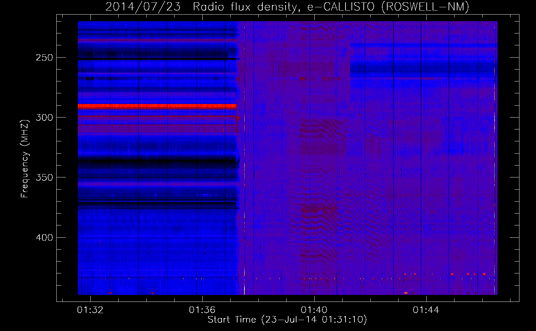Click the plot title 'Radio flux density, e-CALLISTO (ROSWELL-NM)'
This screenshot has width=536, height=331.
pyautogui.click(x=331, y=7)
